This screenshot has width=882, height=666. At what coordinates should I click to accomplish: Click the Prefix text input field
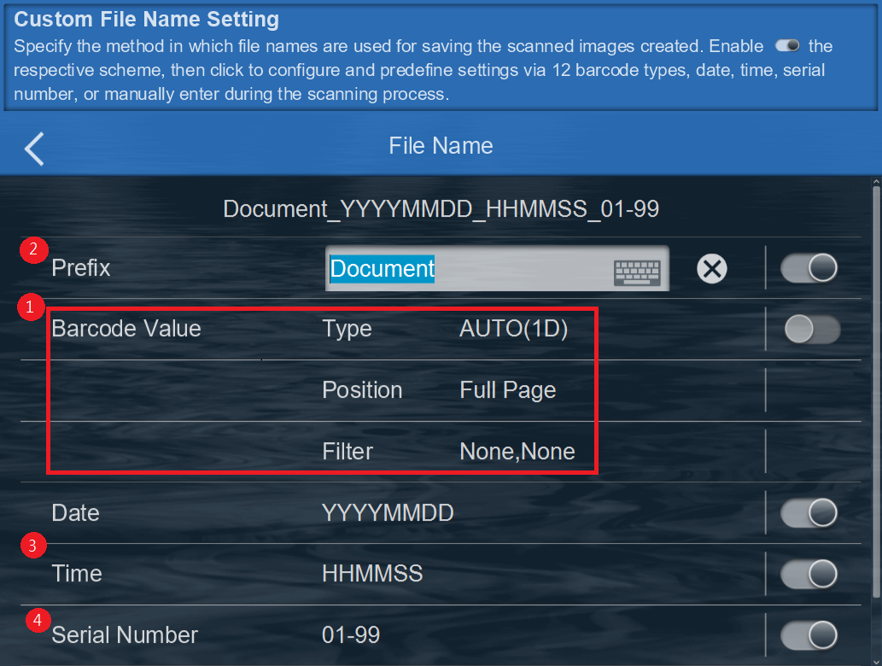click(x=470, y=269)
